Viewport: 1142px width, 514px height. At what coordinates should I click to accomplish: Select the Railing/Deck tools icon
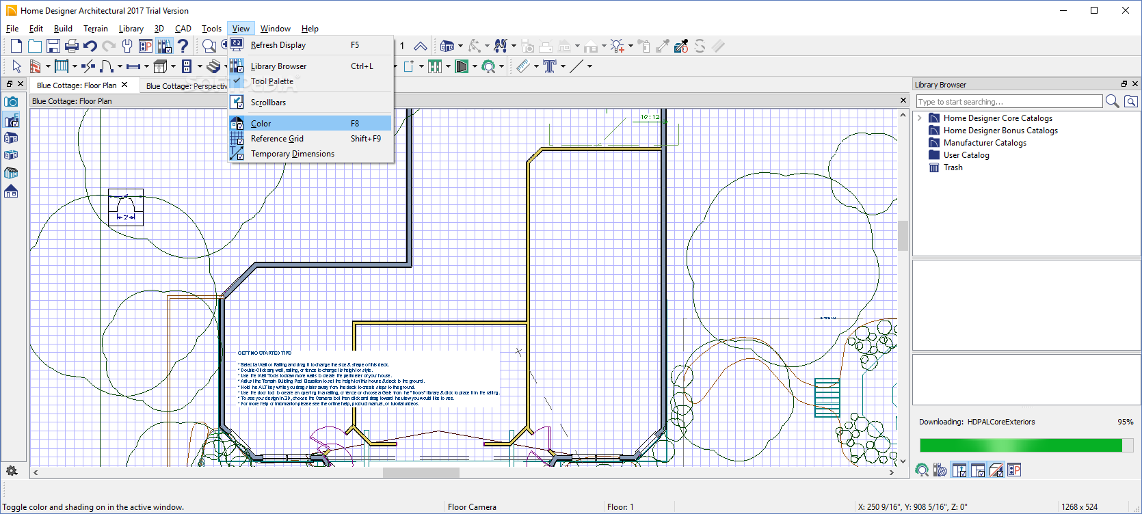tap(62, 66)
